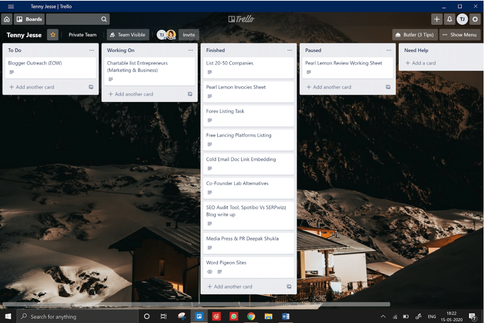This screenshot has width=485, height=323.
Task: Add a card in Need Help list
Action: 421,63
